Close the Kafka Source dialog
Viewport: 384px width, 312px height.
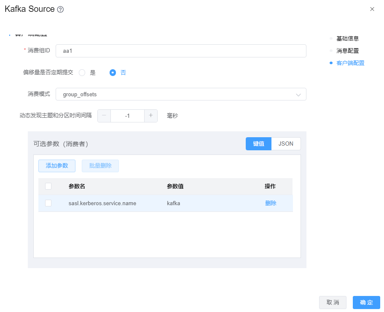pos(372,9)
